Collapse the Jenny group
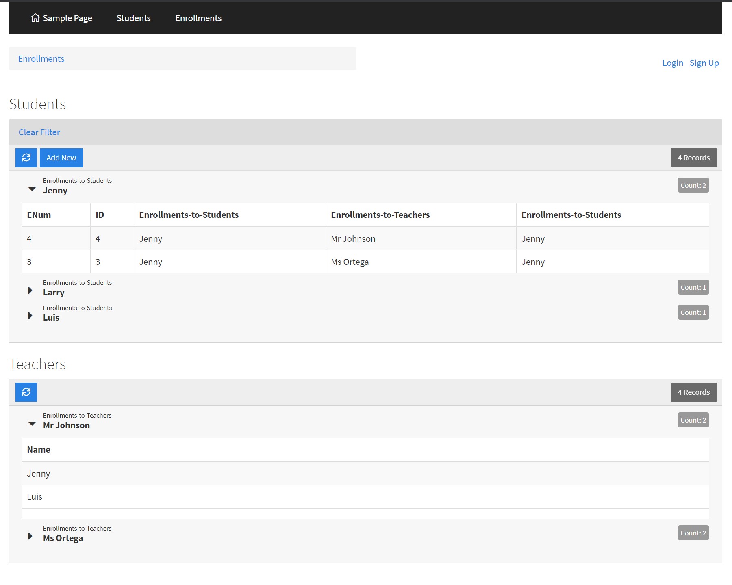 coord(32,189)
